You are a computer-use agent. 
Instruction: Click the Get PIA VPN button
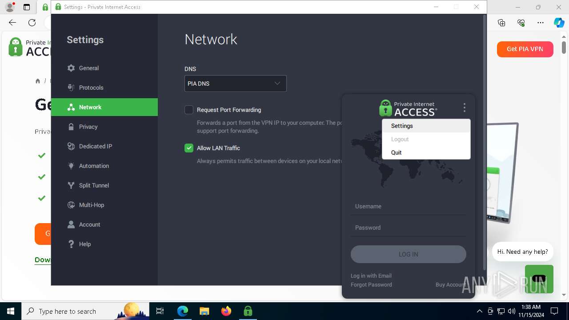tap(525, 49)
